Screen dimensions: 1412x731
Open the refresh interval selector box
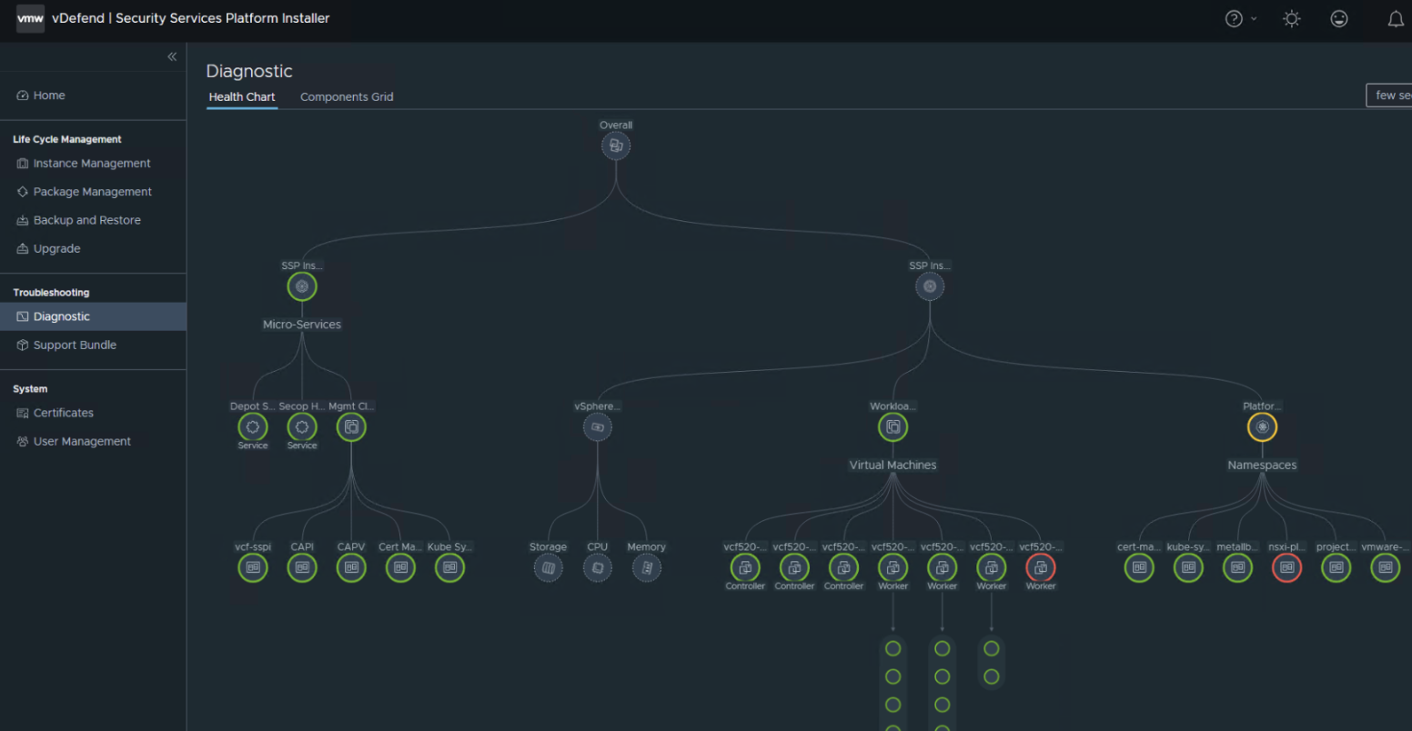tap(1390, 95)
